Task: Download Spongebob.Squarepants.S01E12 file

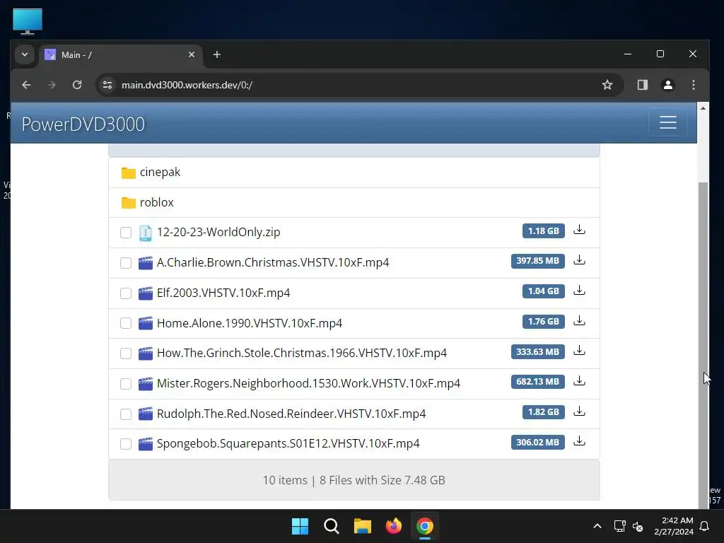Action: click(579, 442)
